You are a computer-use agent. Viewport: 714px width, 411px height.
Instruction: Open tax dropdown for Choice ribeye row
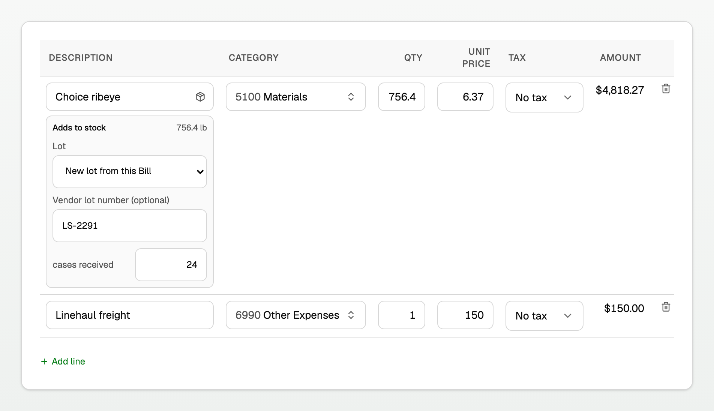[x=544, y=97]
